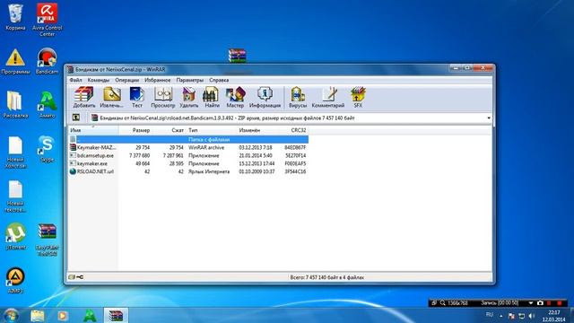
Task: Launch the Мастер (Wizard) tool
Action: [235, 97]
